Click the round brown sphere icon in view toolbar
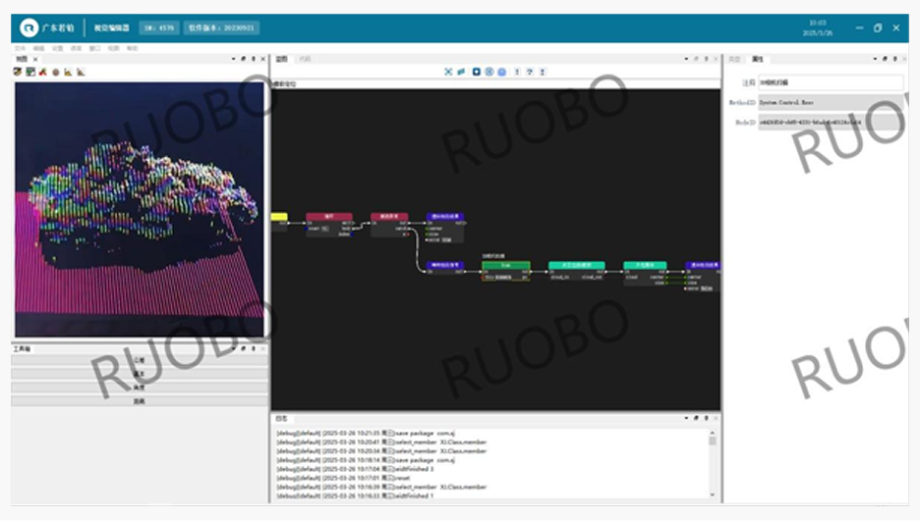 (x=55, y=72)
